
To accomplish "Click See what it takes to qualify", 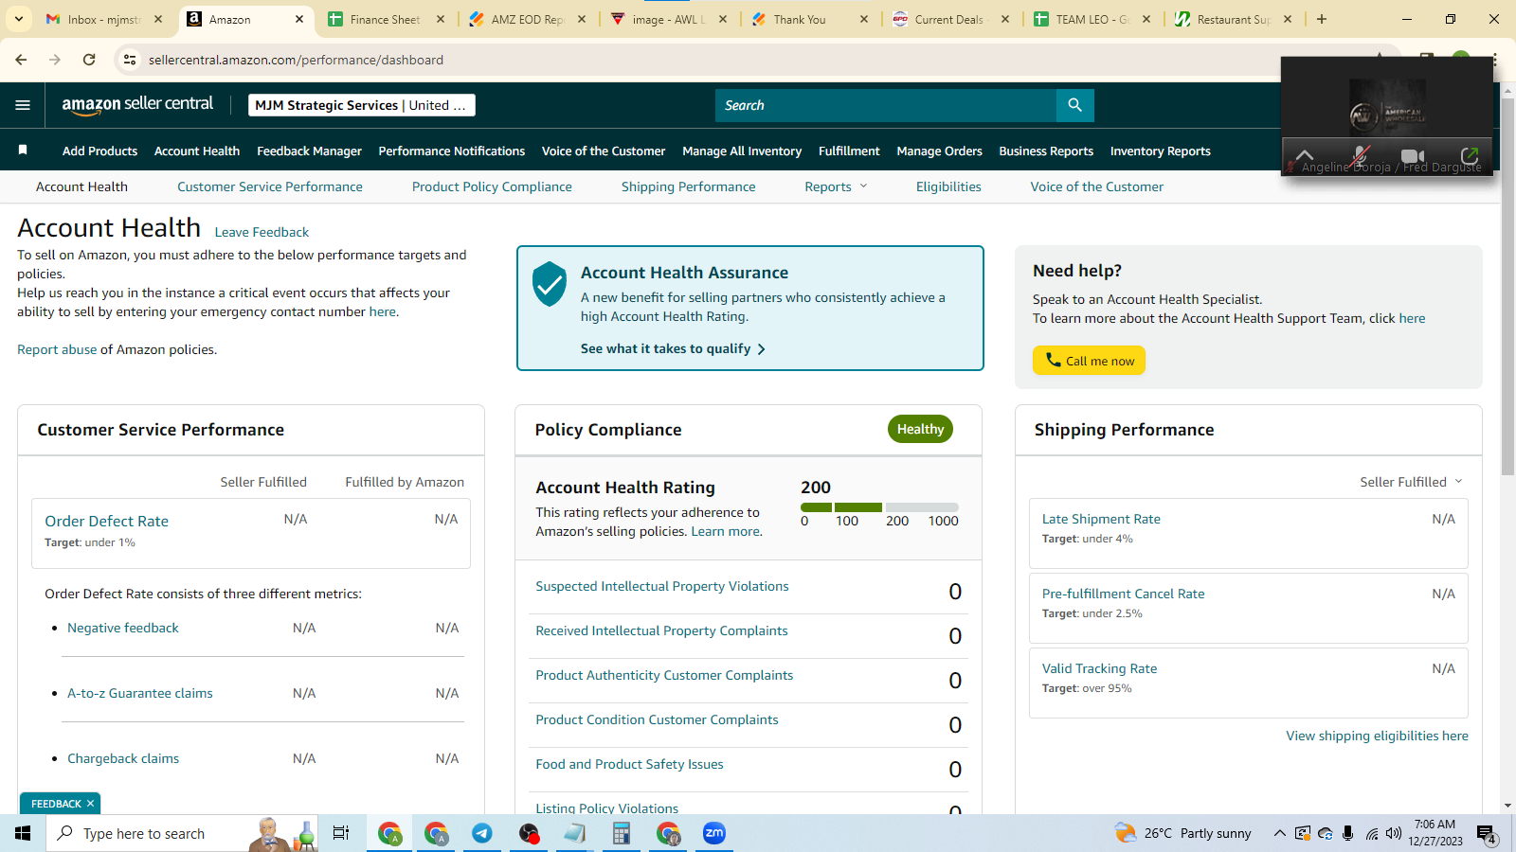I will click(674, 348).
